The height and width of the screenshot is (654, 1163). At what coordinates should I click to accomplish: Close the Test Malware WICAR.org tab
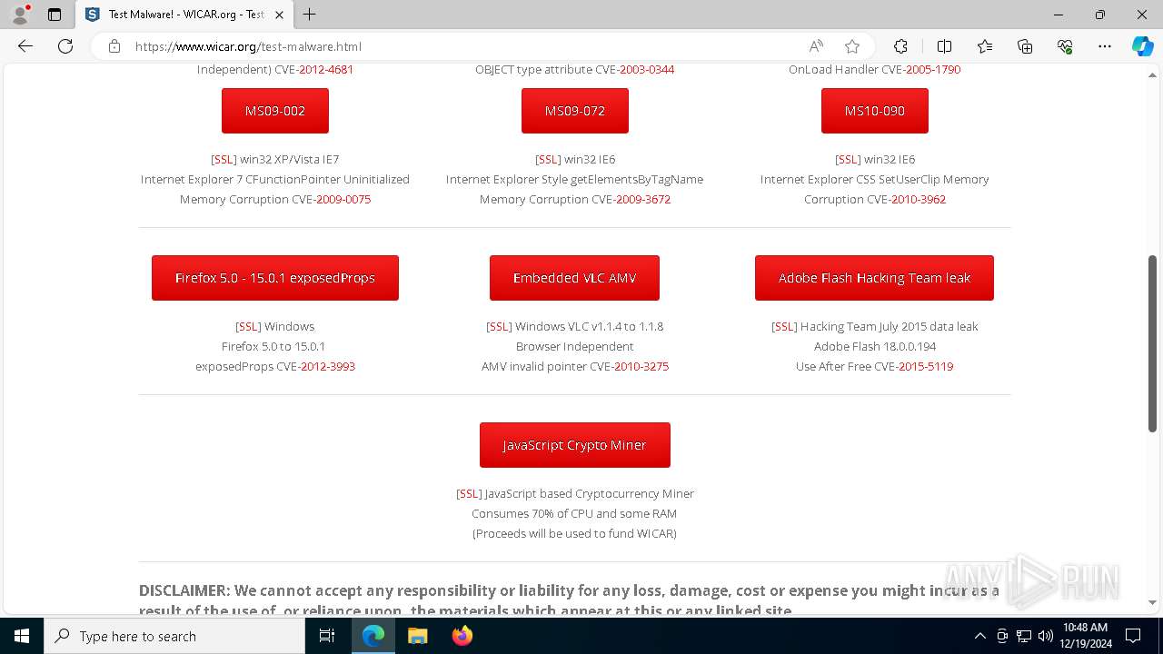tap(279, 15)
